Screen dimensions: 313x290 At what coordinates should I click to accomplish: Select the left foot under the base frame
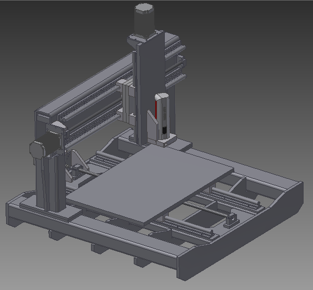57,235
